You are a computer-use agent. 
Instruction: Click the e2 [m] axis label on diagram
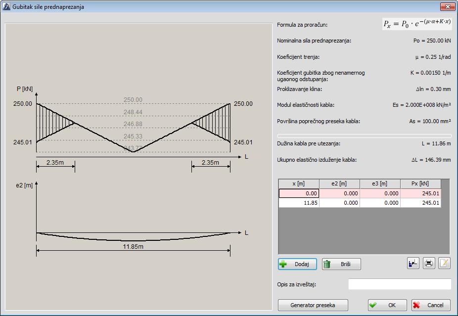click(24, 185)
